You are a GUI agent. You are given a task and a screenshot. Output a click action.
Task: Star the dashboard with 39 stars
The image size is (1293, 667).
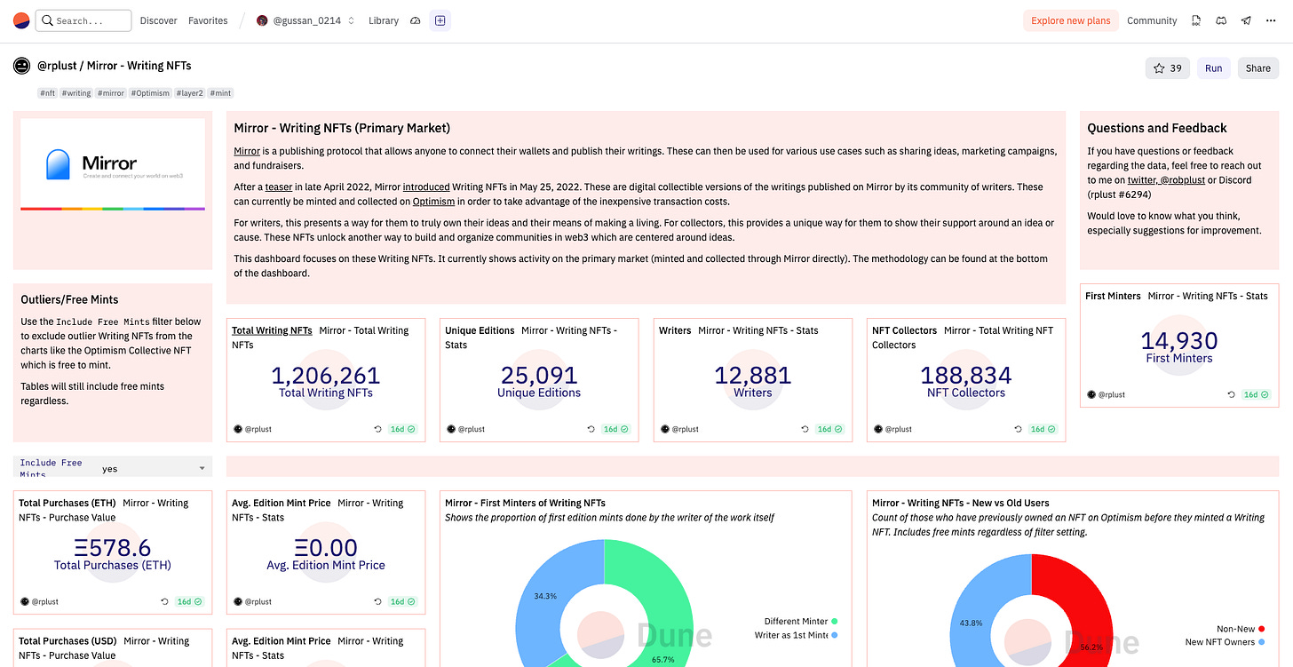[x=1168, y=68]
